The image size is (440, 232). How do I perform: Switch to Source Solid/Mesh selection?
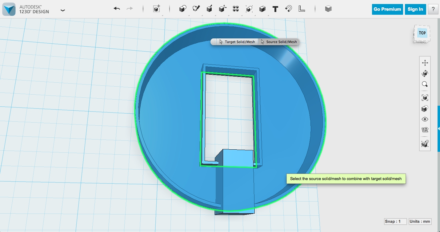pos(278,42)
